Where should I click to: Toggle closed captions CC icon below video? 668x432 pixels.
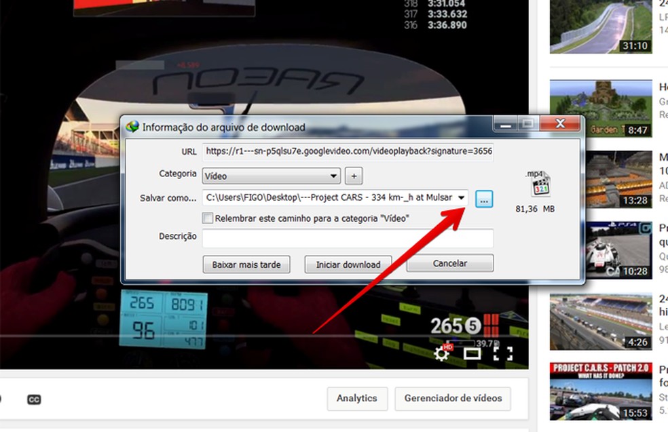[34, 399]
